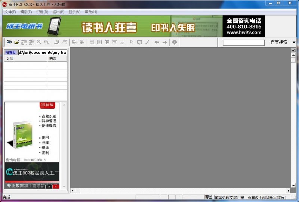Screen dimensions: 299x202
Task: Select the arrow pointer tool
Action: (x=132, y=42)
